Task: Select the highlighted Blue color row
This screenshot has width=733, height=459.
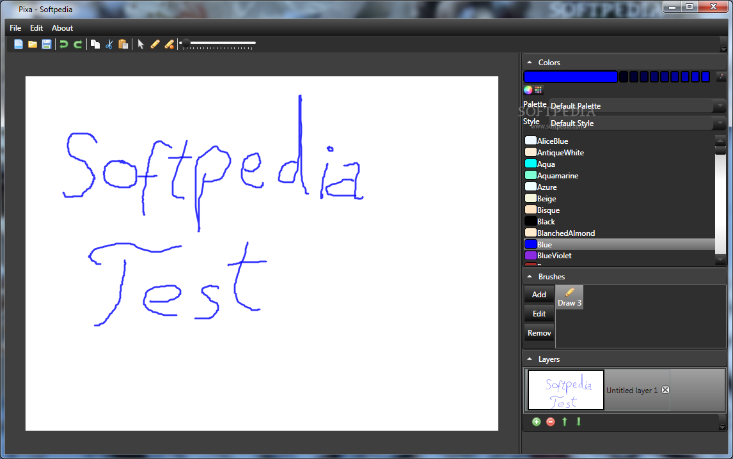Action: pyautogui.click(x=619, y=244)
